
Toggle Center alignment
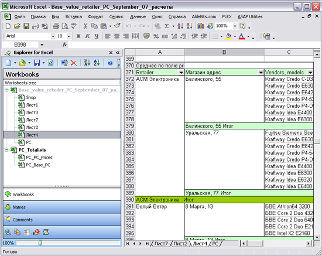pyautogui.click(x=117, y=36)
